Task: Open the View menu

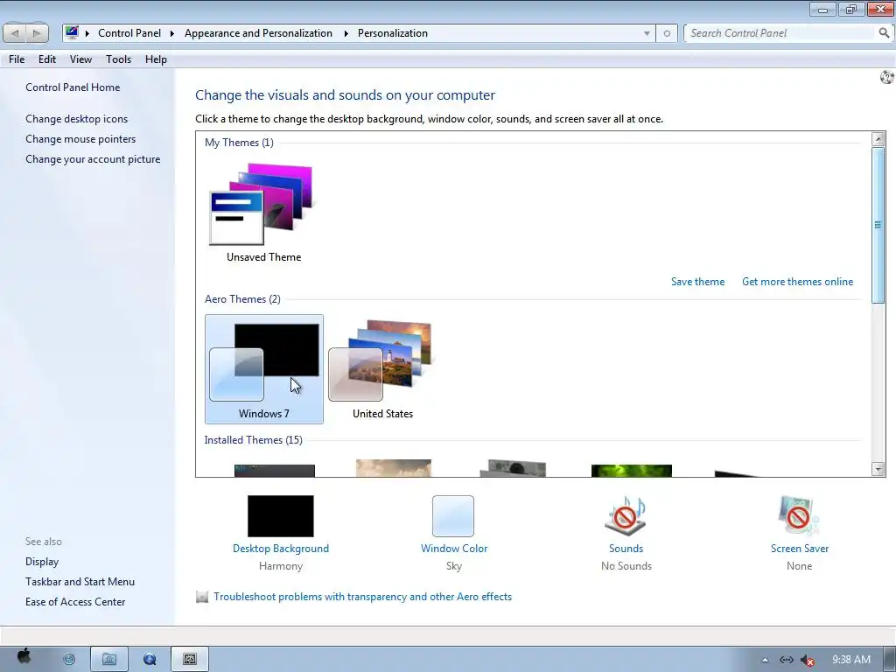Action: (x=80, y=59)
